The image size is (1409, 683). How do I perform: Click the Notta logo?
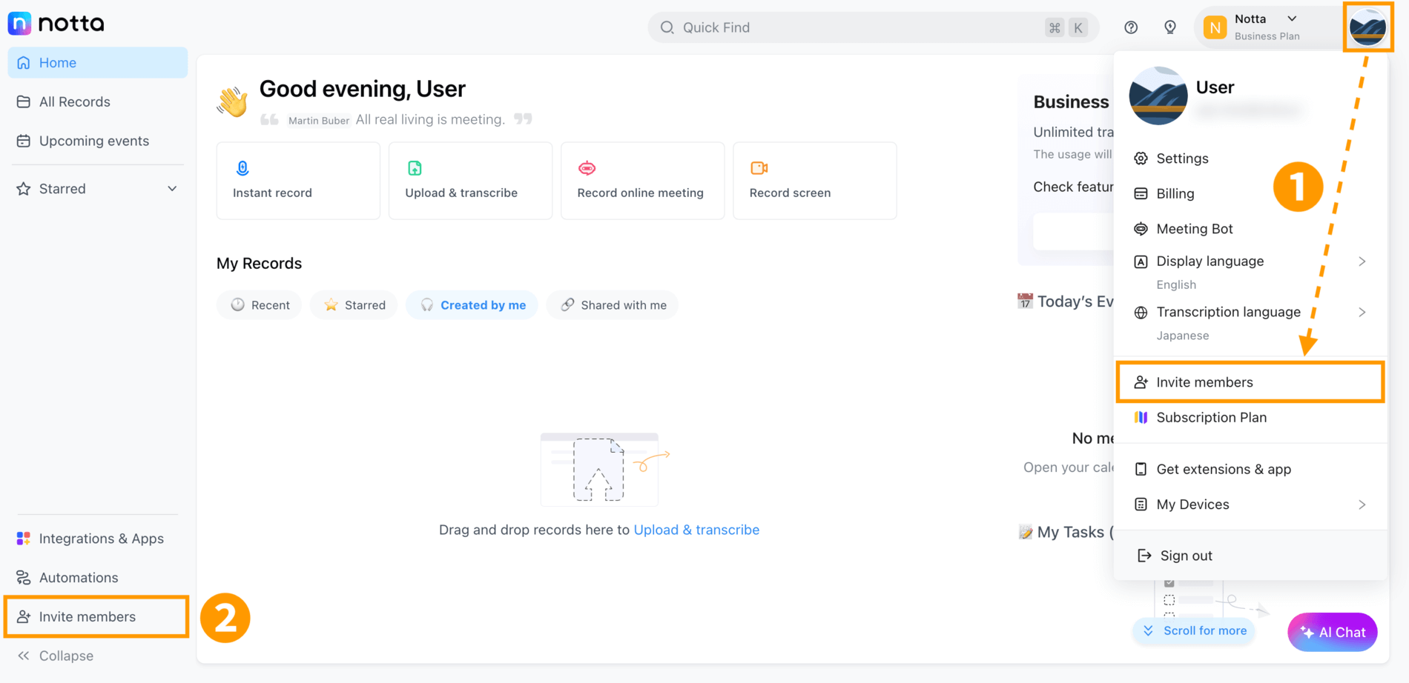56,24
